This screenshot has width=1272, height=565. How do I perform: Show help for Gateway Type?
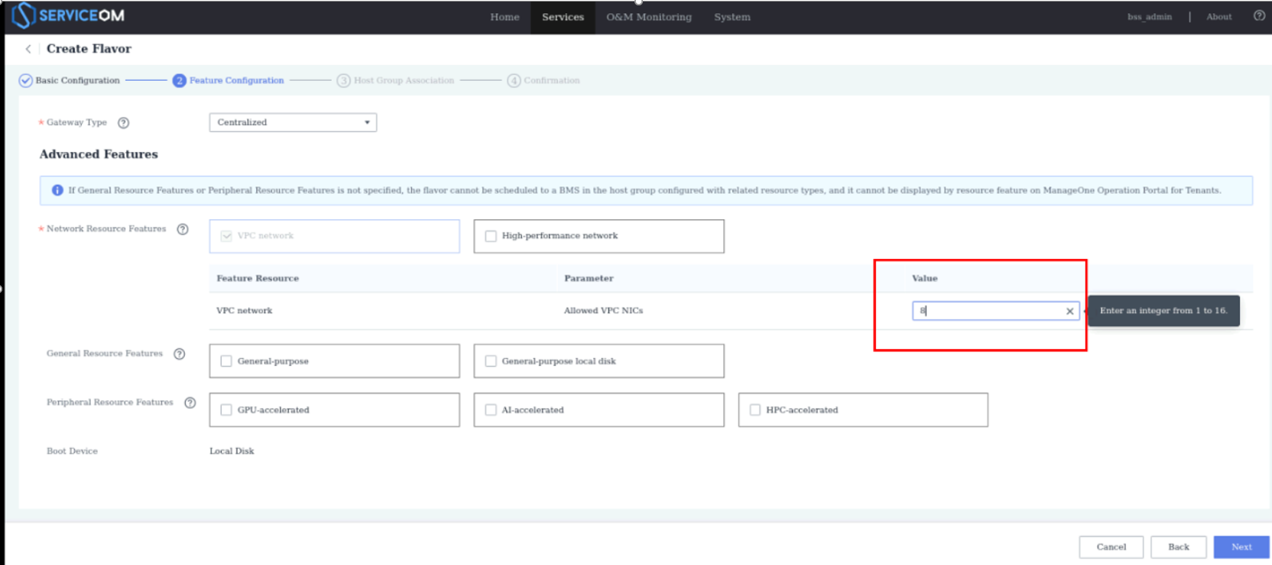click(123, 123)
